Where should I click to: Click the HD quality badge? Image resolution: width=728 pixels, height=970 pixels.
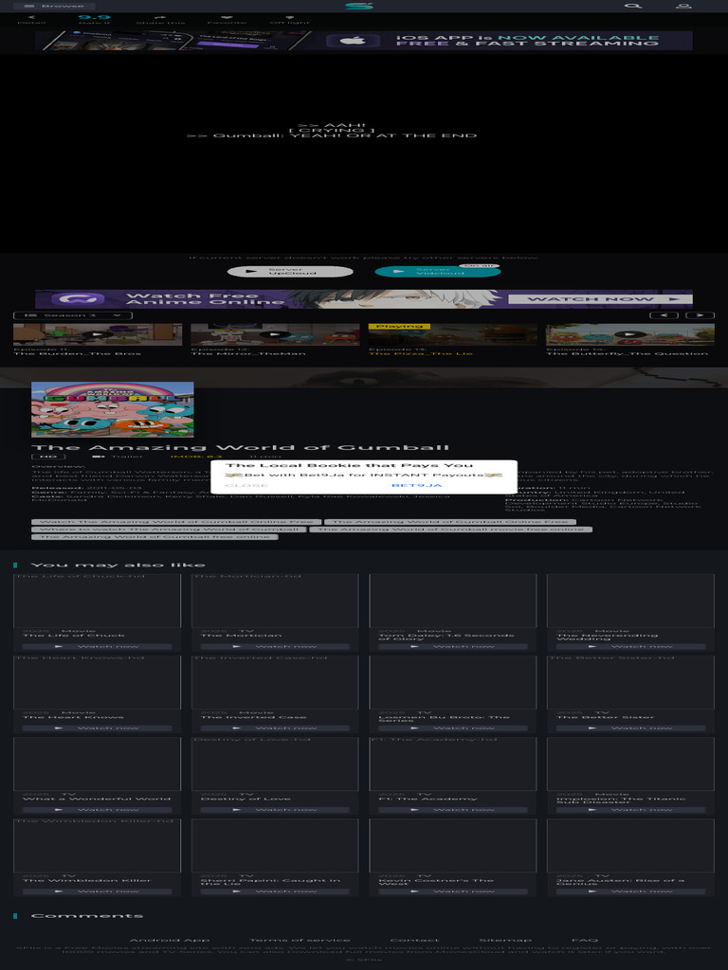(x=48, y=457)
